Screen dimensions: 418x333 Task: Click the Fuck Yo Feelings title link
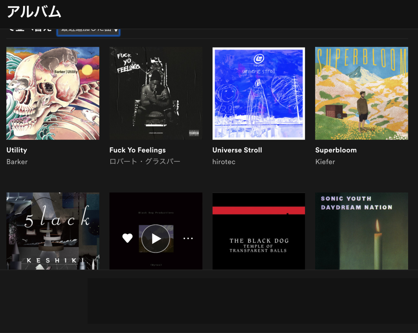point(138,150)
